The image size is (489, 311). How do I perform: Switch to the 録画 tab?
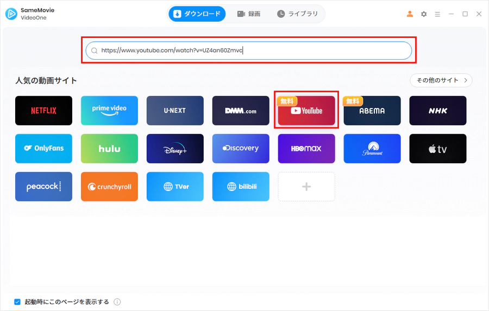248,14
